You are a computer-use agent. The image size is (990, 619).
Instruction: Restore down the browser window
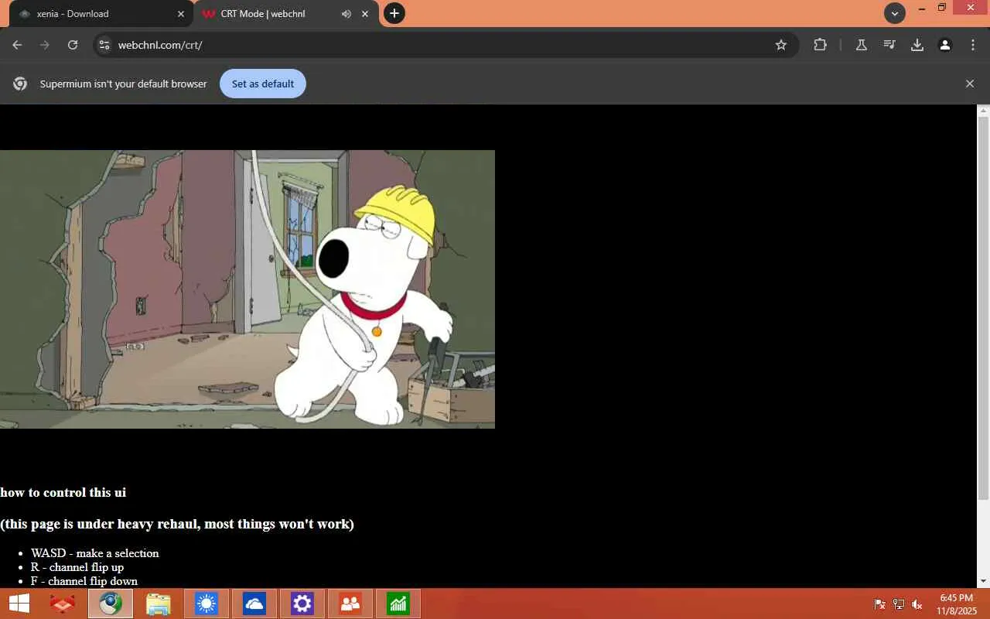click(942, 8)
